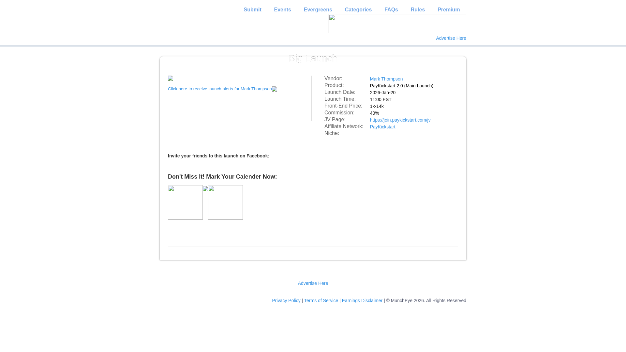View the Rules page

tap(418, 10)
